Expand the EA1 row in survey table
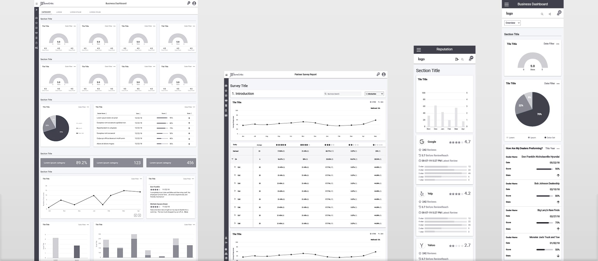Viewport: 598px width, 261px height. [x=235, y=167]
